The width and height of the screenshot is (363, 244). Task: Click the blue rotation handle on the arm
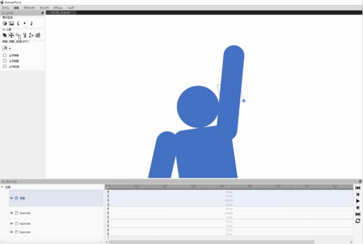pyautogui.click(x=244, y=101)
